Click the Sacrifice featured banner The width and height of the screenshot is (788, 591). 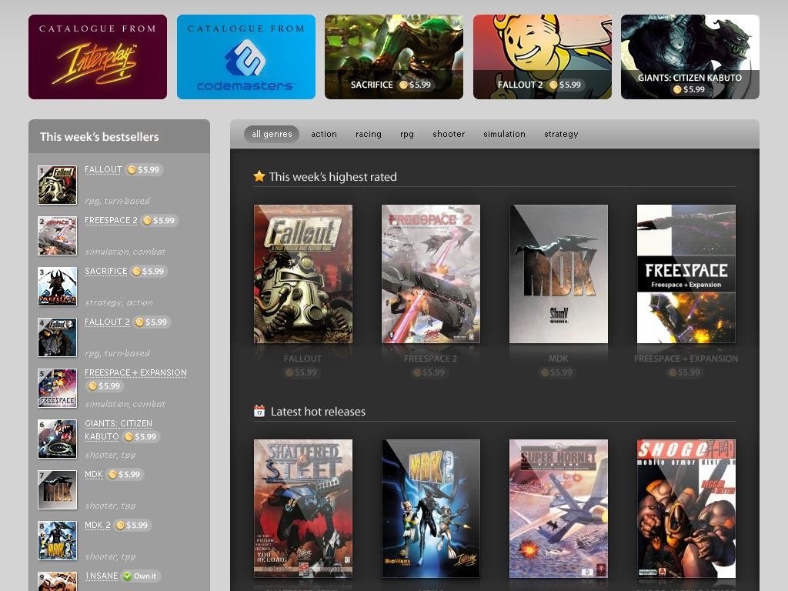point(394,57)
